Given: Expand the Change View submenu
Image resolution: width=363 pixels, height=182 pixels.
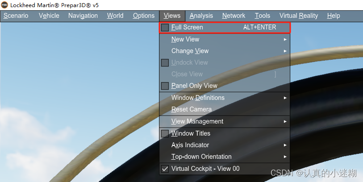Looking at the screenshot, I should (225, 51).
